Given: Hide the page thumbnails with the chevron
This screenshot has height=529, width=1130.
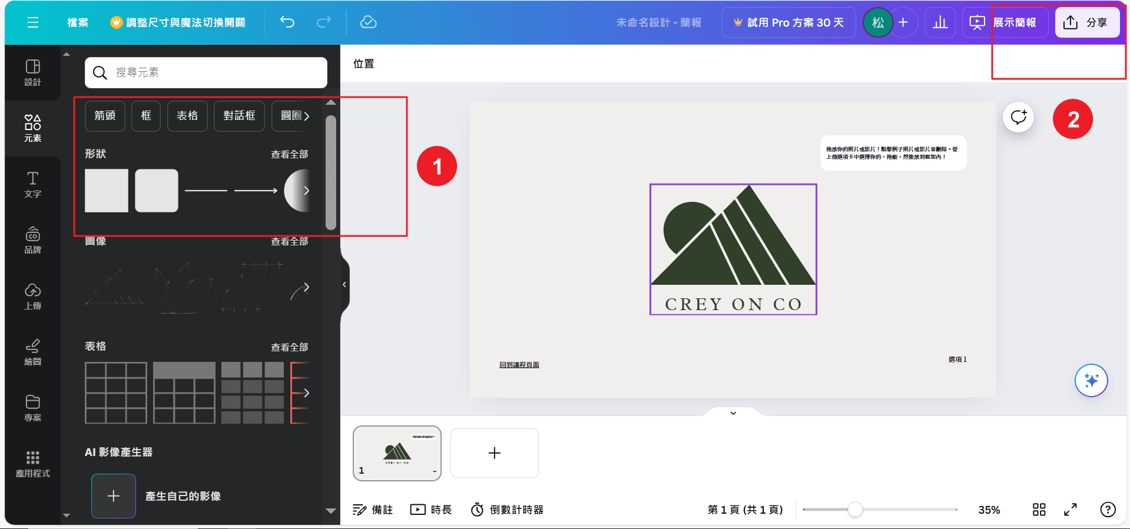Looking at the screenshot, I should pyautogui.click(x=733, y=413).
